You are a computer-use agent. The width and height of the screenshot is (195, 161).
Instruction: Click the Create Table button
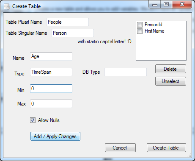(x=166, y=148)
